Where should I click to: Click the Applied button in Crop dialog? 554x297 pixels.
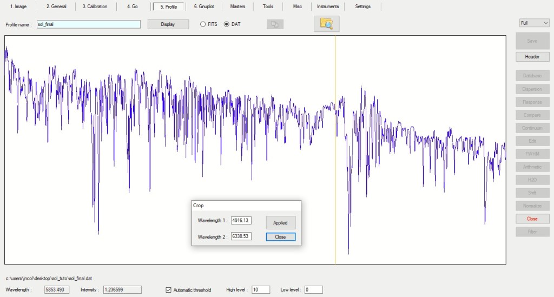(x=280, y=222)
